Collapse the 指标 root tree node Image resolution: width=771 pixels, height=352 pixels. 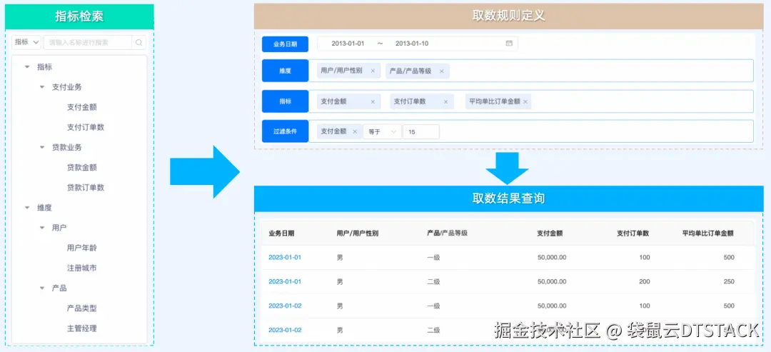tap(27, 67)
